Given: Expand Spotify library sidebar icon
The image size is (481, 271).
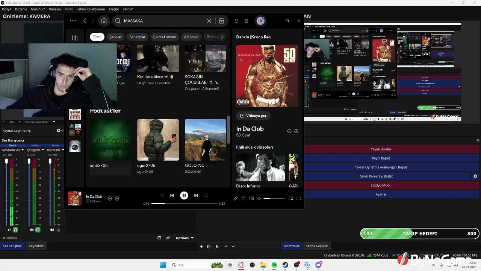Looking at the screenshot, I should (75, 38).
